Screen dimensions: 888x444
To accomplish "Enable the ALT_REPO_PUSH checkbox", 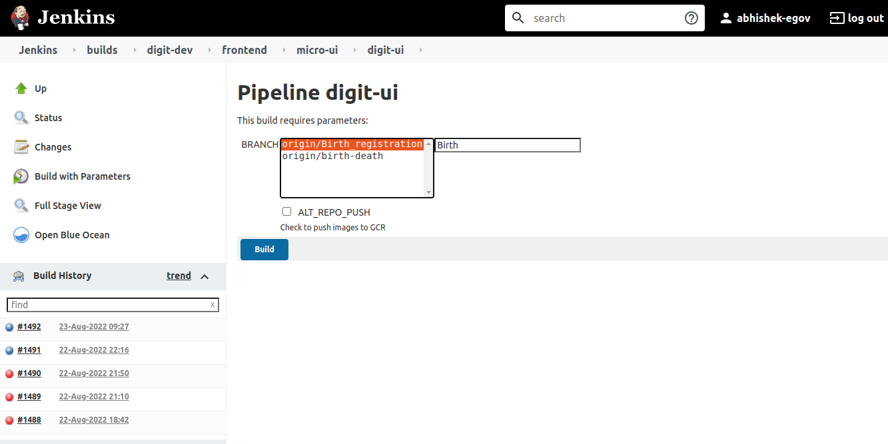I will coord(287,212).
